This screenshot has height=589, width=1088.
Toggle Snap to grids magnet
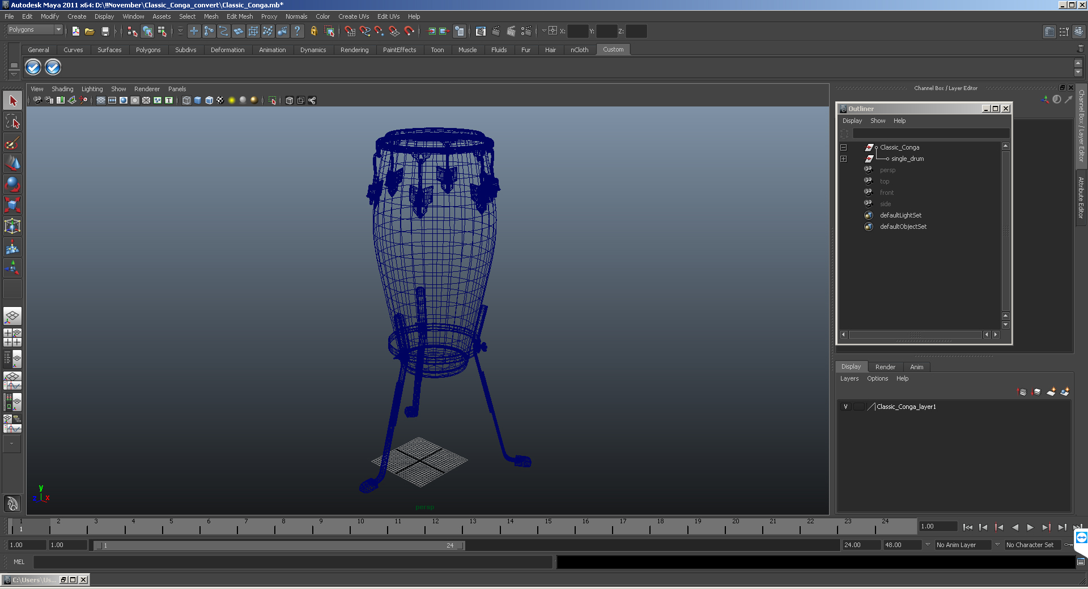click(x=350, y=31)
